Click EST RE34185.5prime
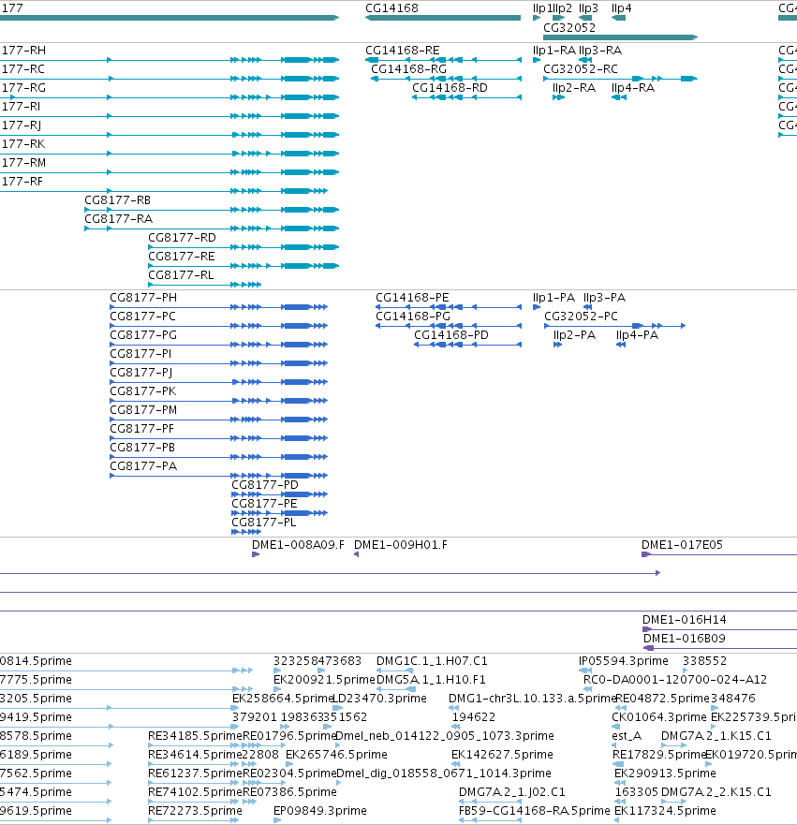Viewport: 797px width, 825px height. 195,736
